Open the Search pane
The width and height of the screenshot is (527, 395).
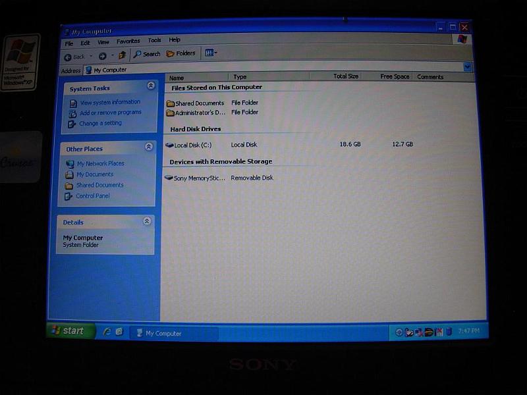coord(147,54)
